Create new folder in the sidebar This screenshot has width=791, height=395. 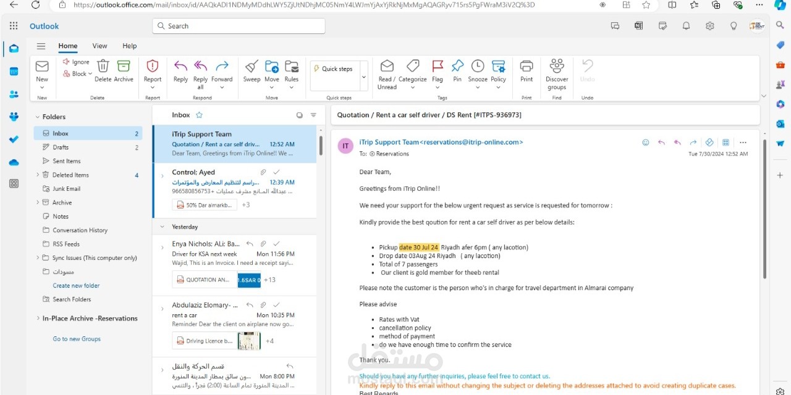76,285
